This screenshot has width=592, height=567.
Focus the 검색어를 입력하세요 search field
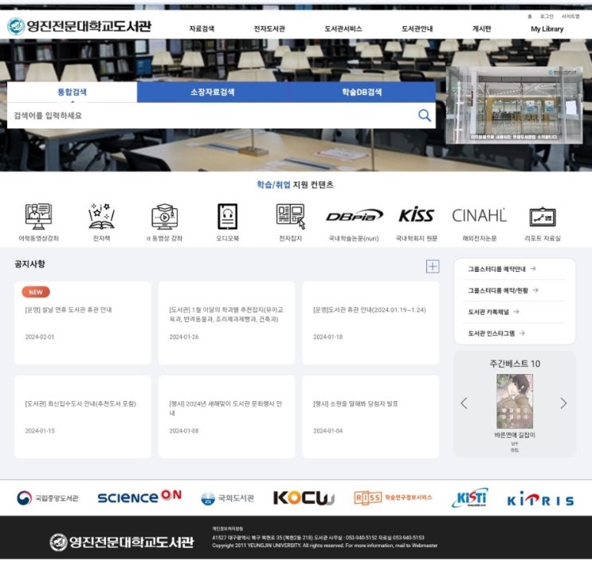(211, 116)
